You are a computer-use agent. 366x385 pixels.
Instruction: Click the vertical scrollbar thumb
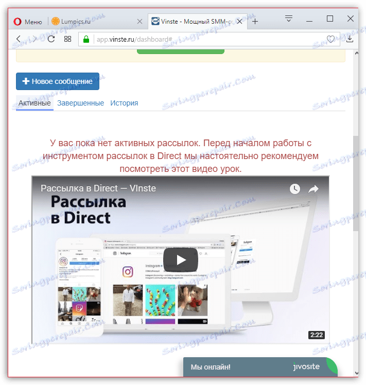(x=356, y=183)
